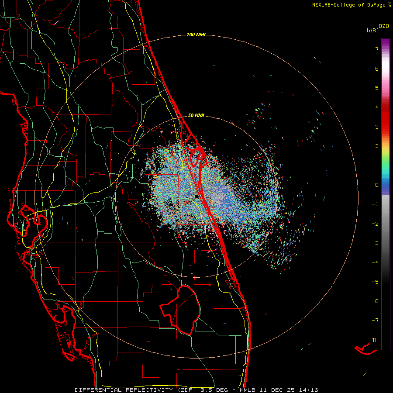Image resolution: width=393 pixels, height=393 pixels.
Task: Click the TH threshold label
Action: click(375, 340)
